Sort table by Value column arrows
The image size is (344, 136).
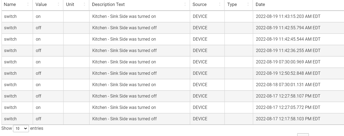[59, 4]
